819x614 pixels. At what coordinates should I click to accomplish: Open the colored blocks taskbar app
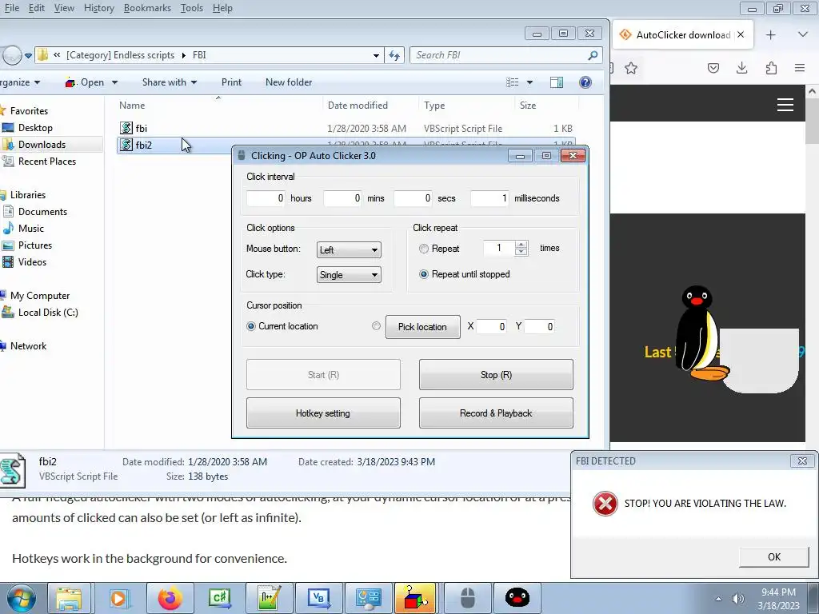415,598
